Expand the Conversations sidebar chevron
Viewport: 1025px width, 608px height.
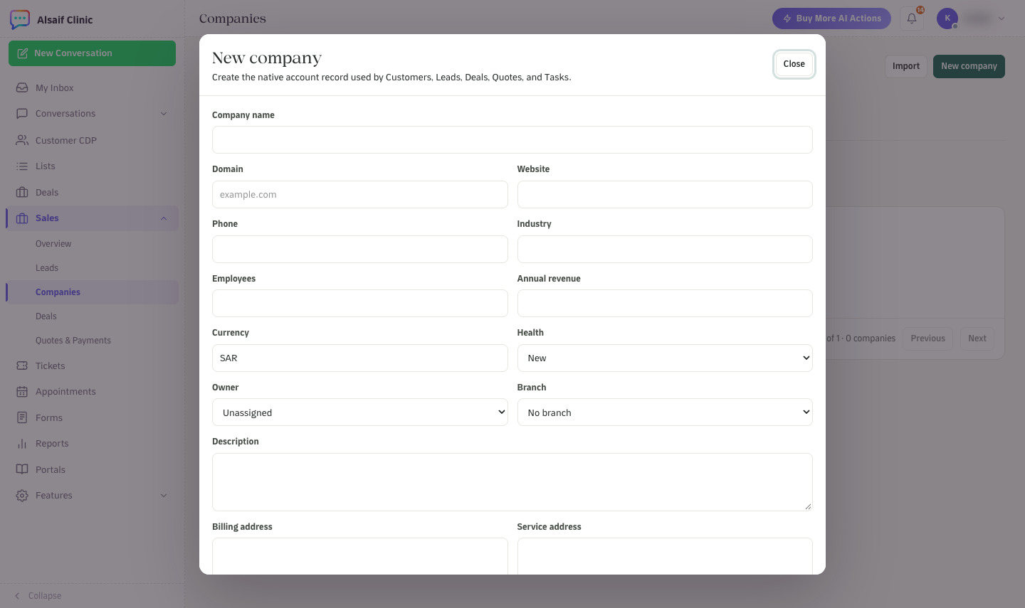pos(164,114)
